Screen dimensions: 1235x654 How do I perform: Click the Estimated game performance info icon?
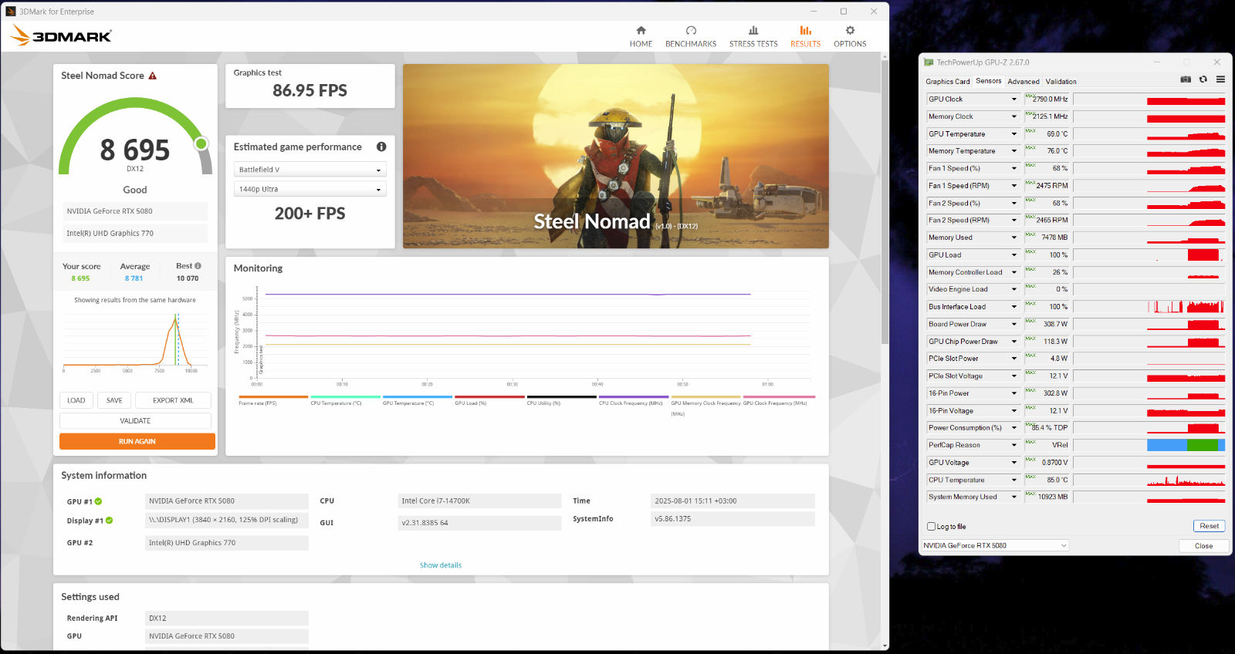coord(381,147)
